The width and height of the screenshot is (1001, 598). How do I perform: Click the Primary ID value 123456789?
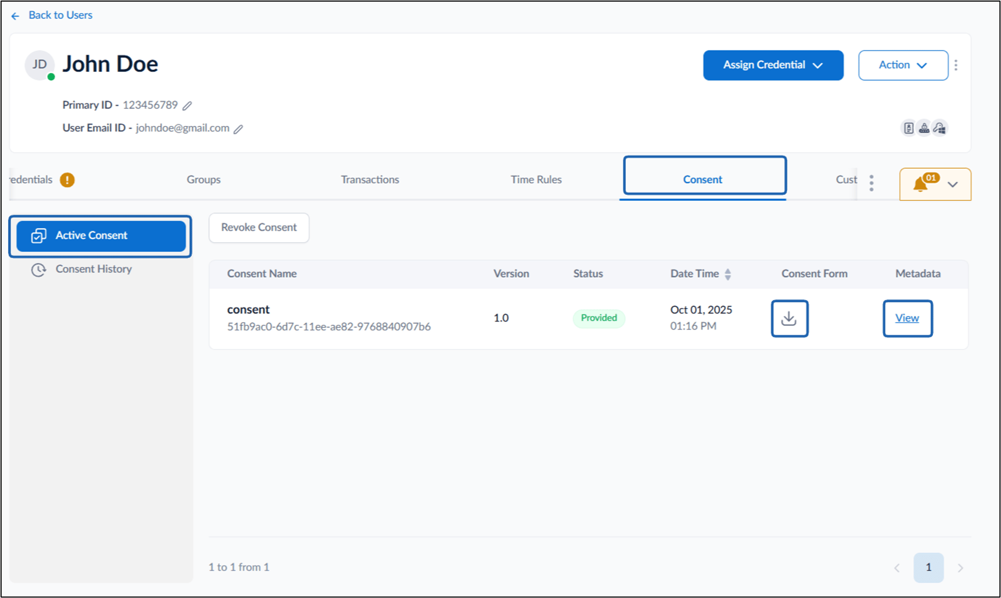tap(150, 105)
